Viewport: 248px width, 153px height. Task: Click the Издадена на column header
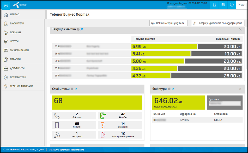pos(187,114)
